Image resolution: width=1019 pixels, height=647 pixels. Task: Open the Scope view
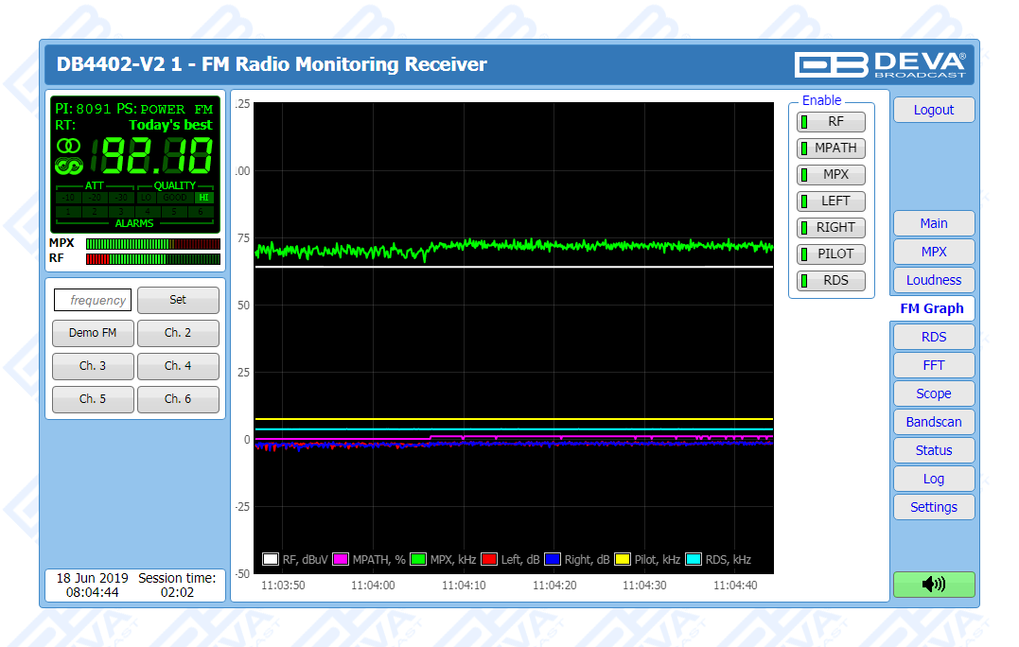point(933,393)
